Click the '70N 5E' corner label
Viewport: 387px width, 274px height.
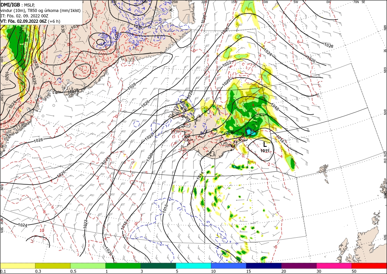coord(359,2)
